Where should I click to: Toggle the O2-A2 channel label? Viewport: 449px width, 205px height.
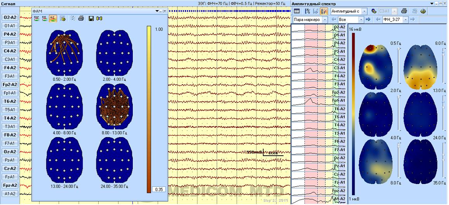click(x=10, y=17)
